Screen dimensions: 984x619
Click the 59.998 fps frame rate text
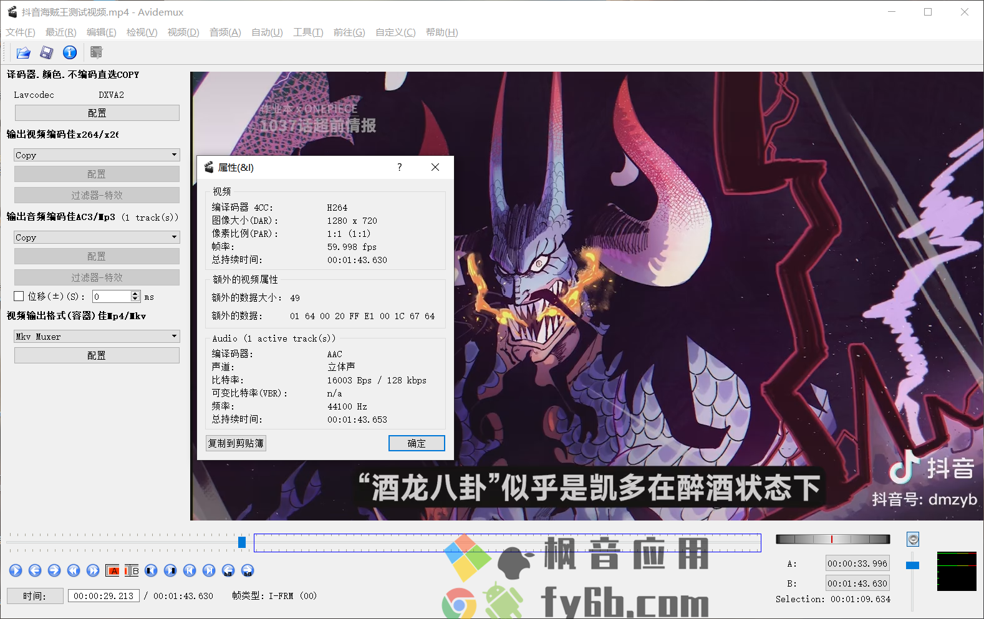click(352, 247)
